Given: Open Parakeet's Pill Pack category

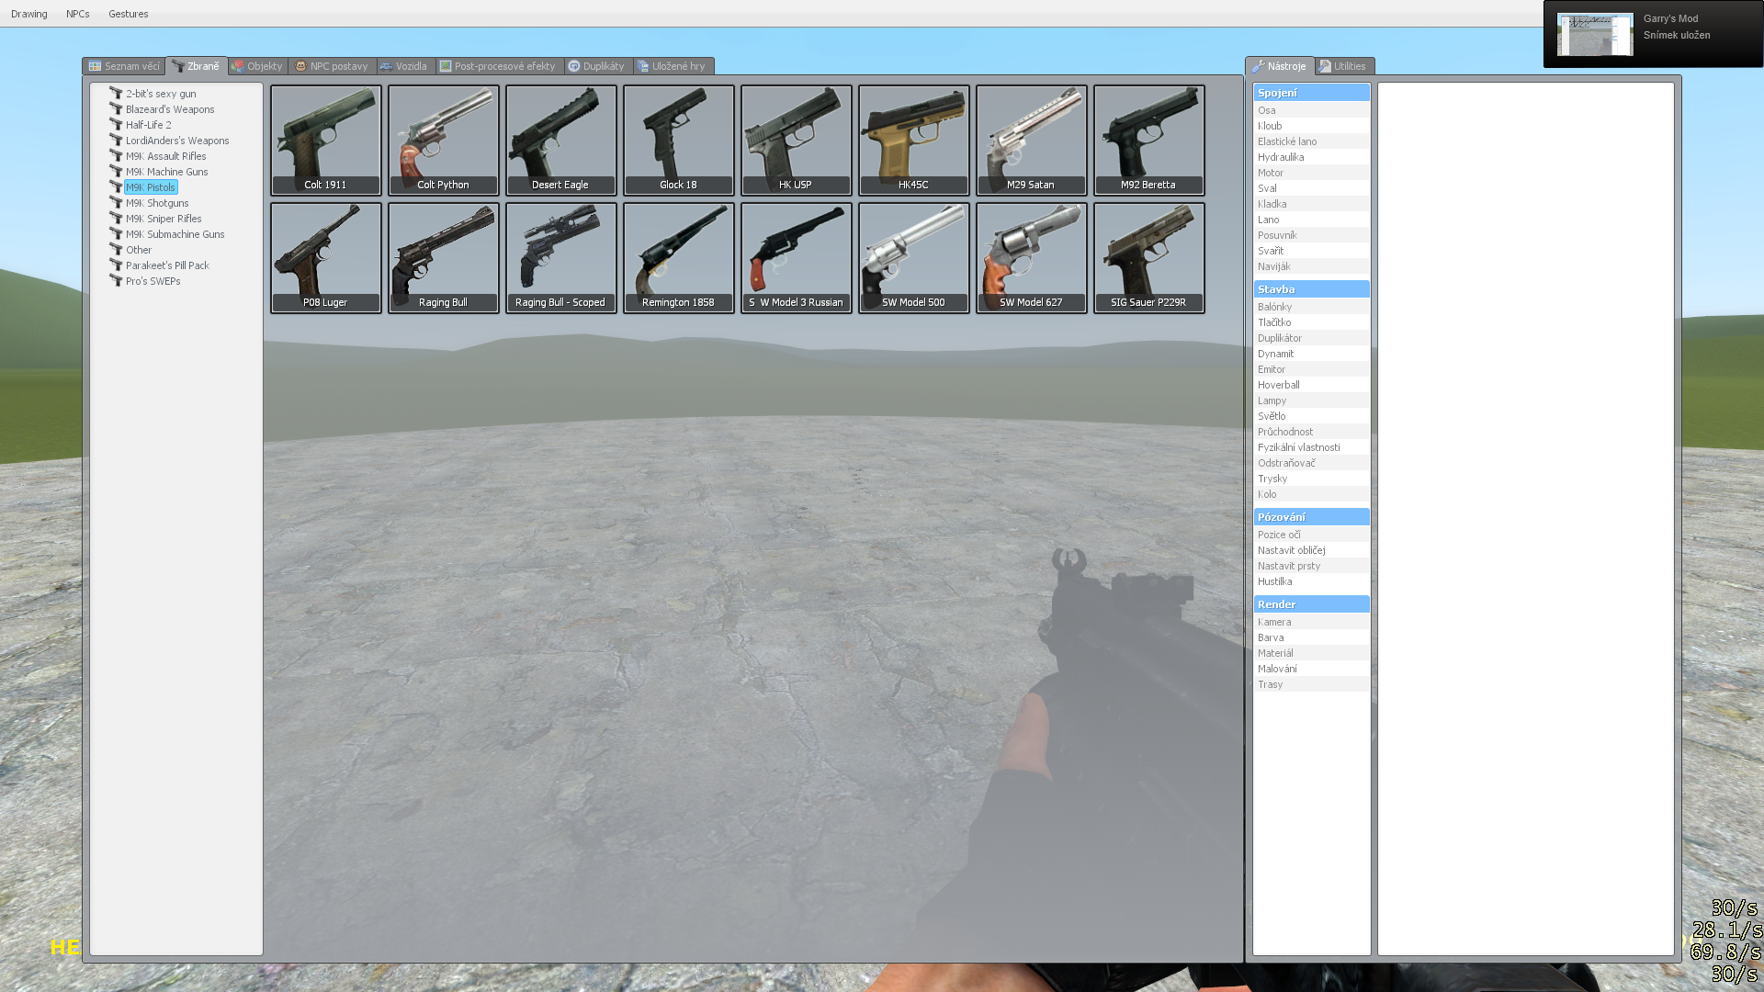Looking at the screenshot, I should (x=167, y=265).
